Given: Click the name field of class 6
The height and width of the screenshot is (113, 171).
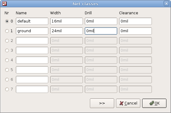Looking at the screenshot, I should pyautogui.click(x=32, y=80).
